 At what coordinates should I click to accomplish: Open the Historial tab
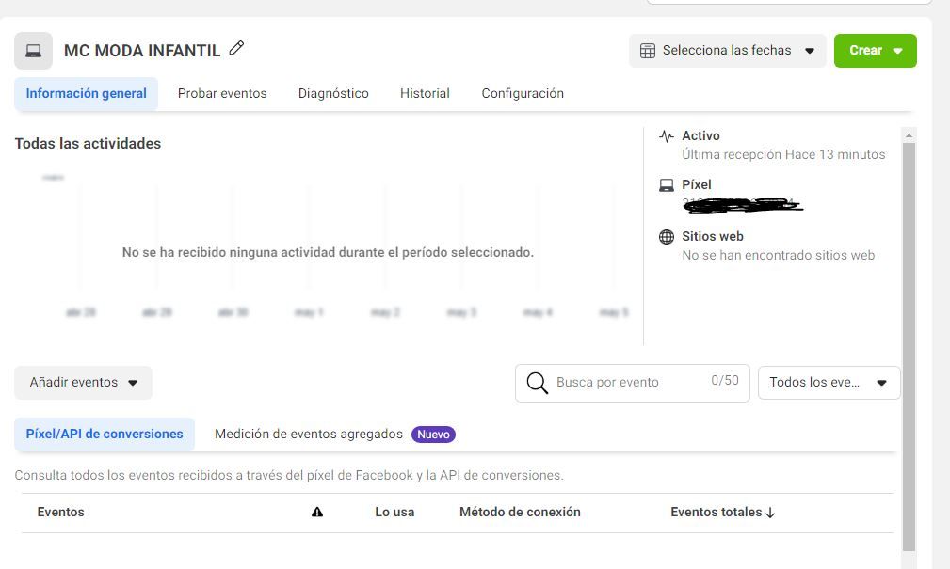(425, 94)
